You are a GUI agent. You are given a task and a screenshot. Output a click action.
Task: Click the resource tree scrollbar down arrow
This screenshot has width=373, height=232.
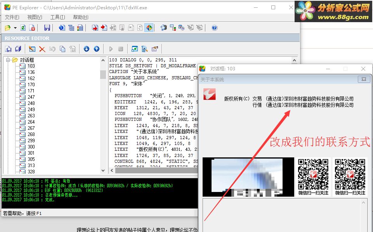click(x=103, y=170)
